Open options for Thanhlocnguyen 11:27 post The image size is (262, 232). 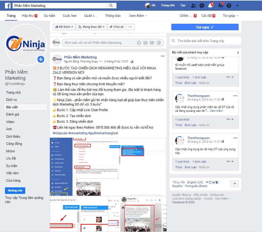[x=235, y=138]
